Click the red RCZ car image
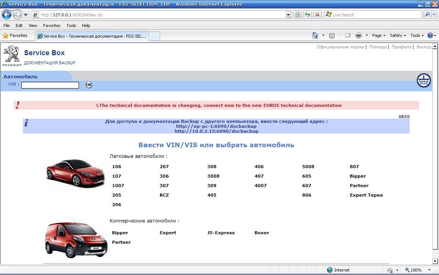The image size is (439, 275). 75,173
